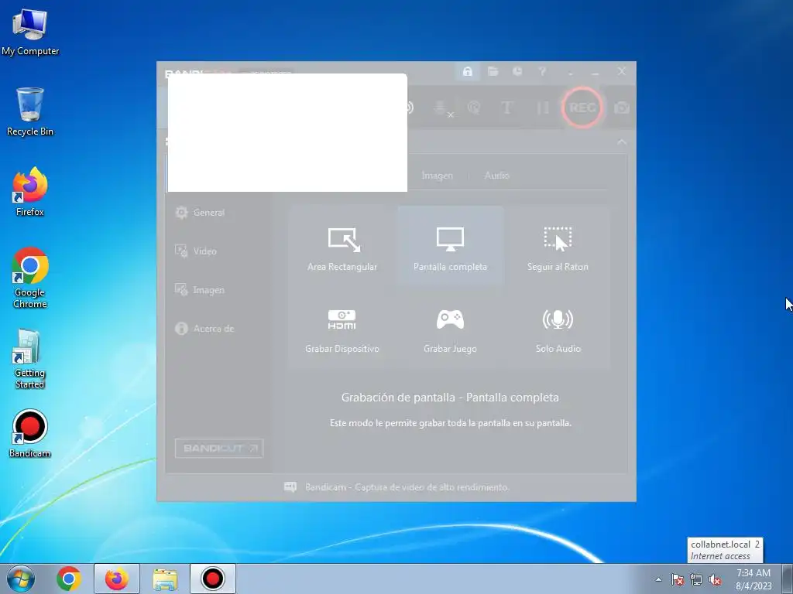793x594 pixels.
Task: Toggle the mouse click effect icon
Action: click(474, 108)
